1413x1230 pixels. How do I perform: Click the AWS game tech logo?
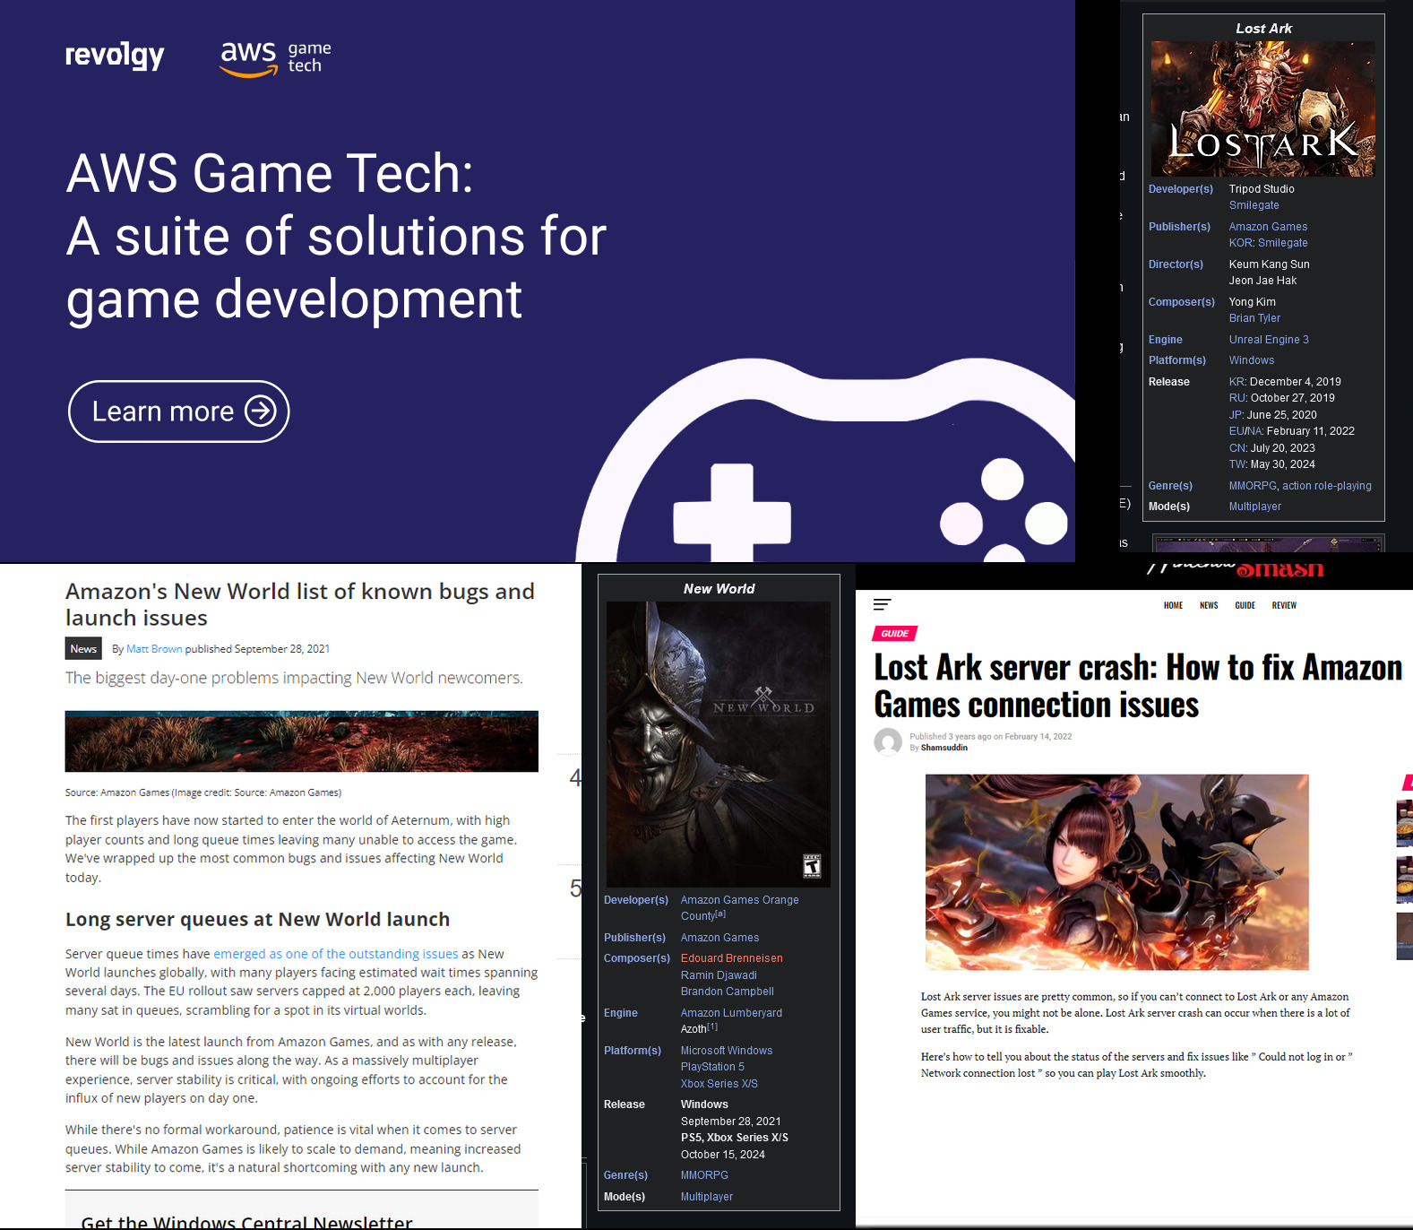click(x=276, y=58)
